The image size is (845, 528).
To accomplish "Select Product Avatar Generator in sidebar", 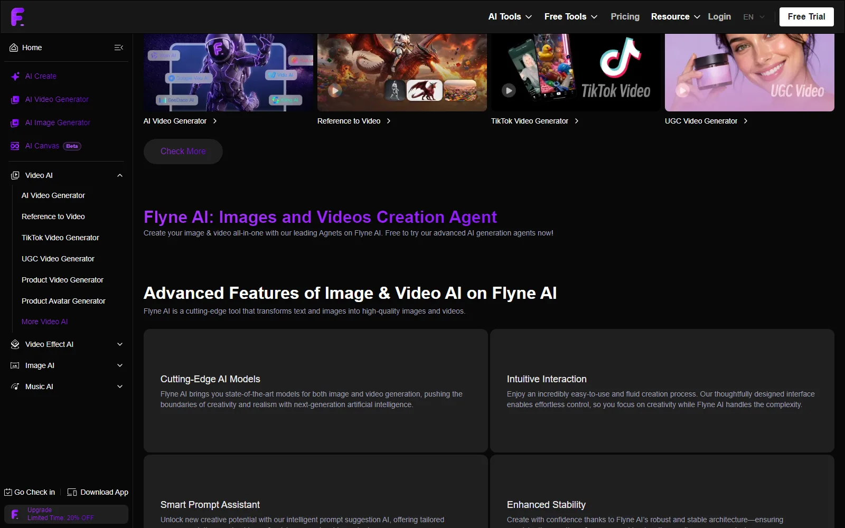I will 63,301.
